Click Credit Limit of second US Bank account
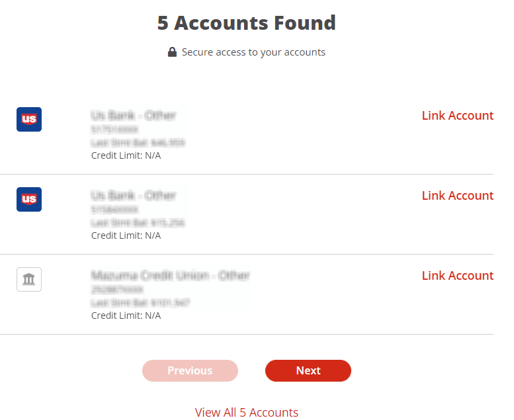514x420 pixels. point(126,235)
